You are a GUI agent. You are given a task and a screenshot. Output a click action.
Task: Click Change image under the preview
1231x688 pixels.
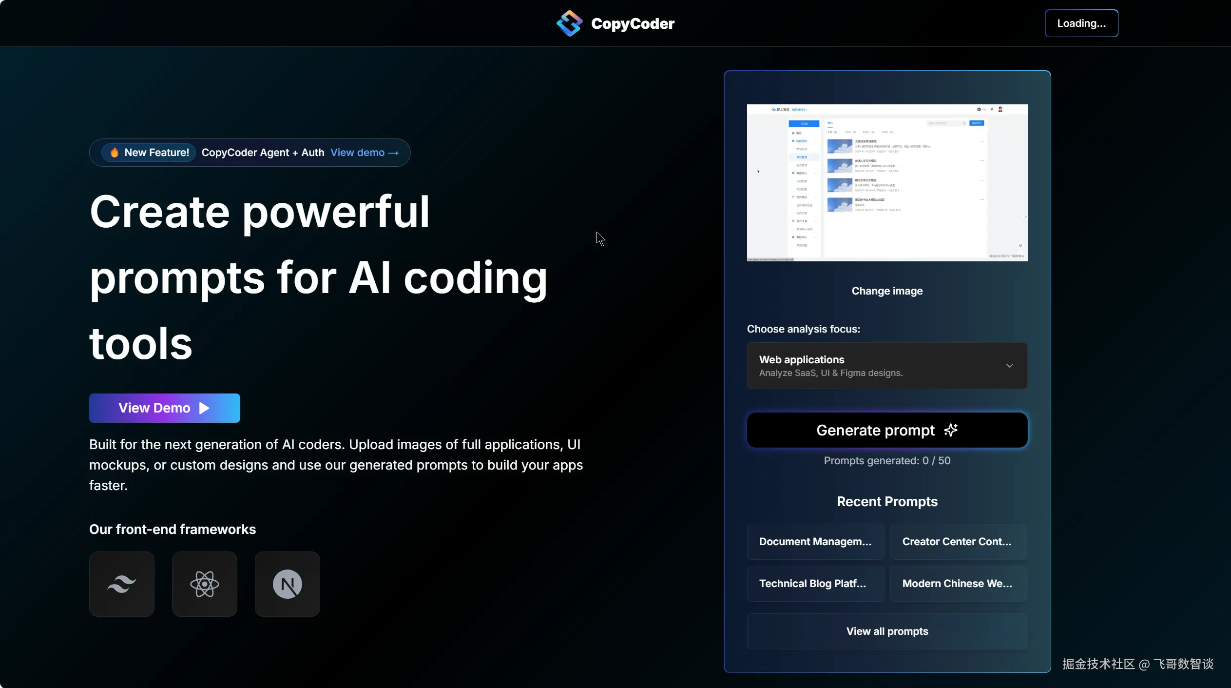pyautogui.click(x=887, y=291)
